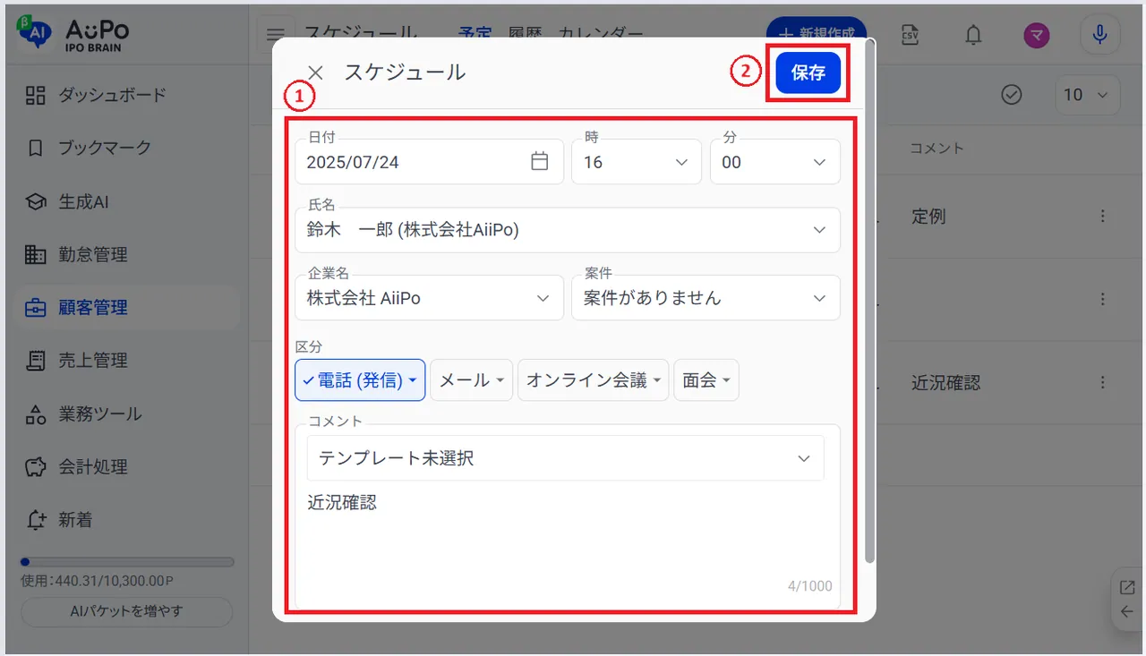The height and width of the screenshot is (656, 1146).
Task: Click the back arrow icon at bottom right
Action: pyautogui.click(x=1127, y=612)
